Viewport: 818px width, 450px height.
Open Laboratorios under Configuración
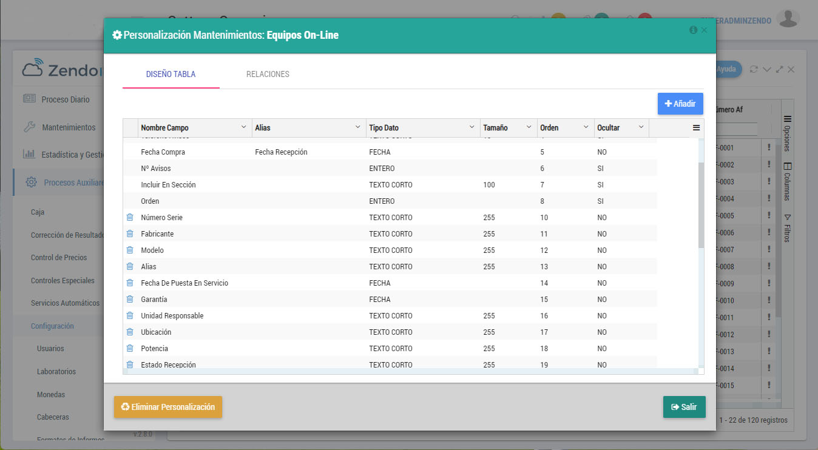tap(56, 371)
